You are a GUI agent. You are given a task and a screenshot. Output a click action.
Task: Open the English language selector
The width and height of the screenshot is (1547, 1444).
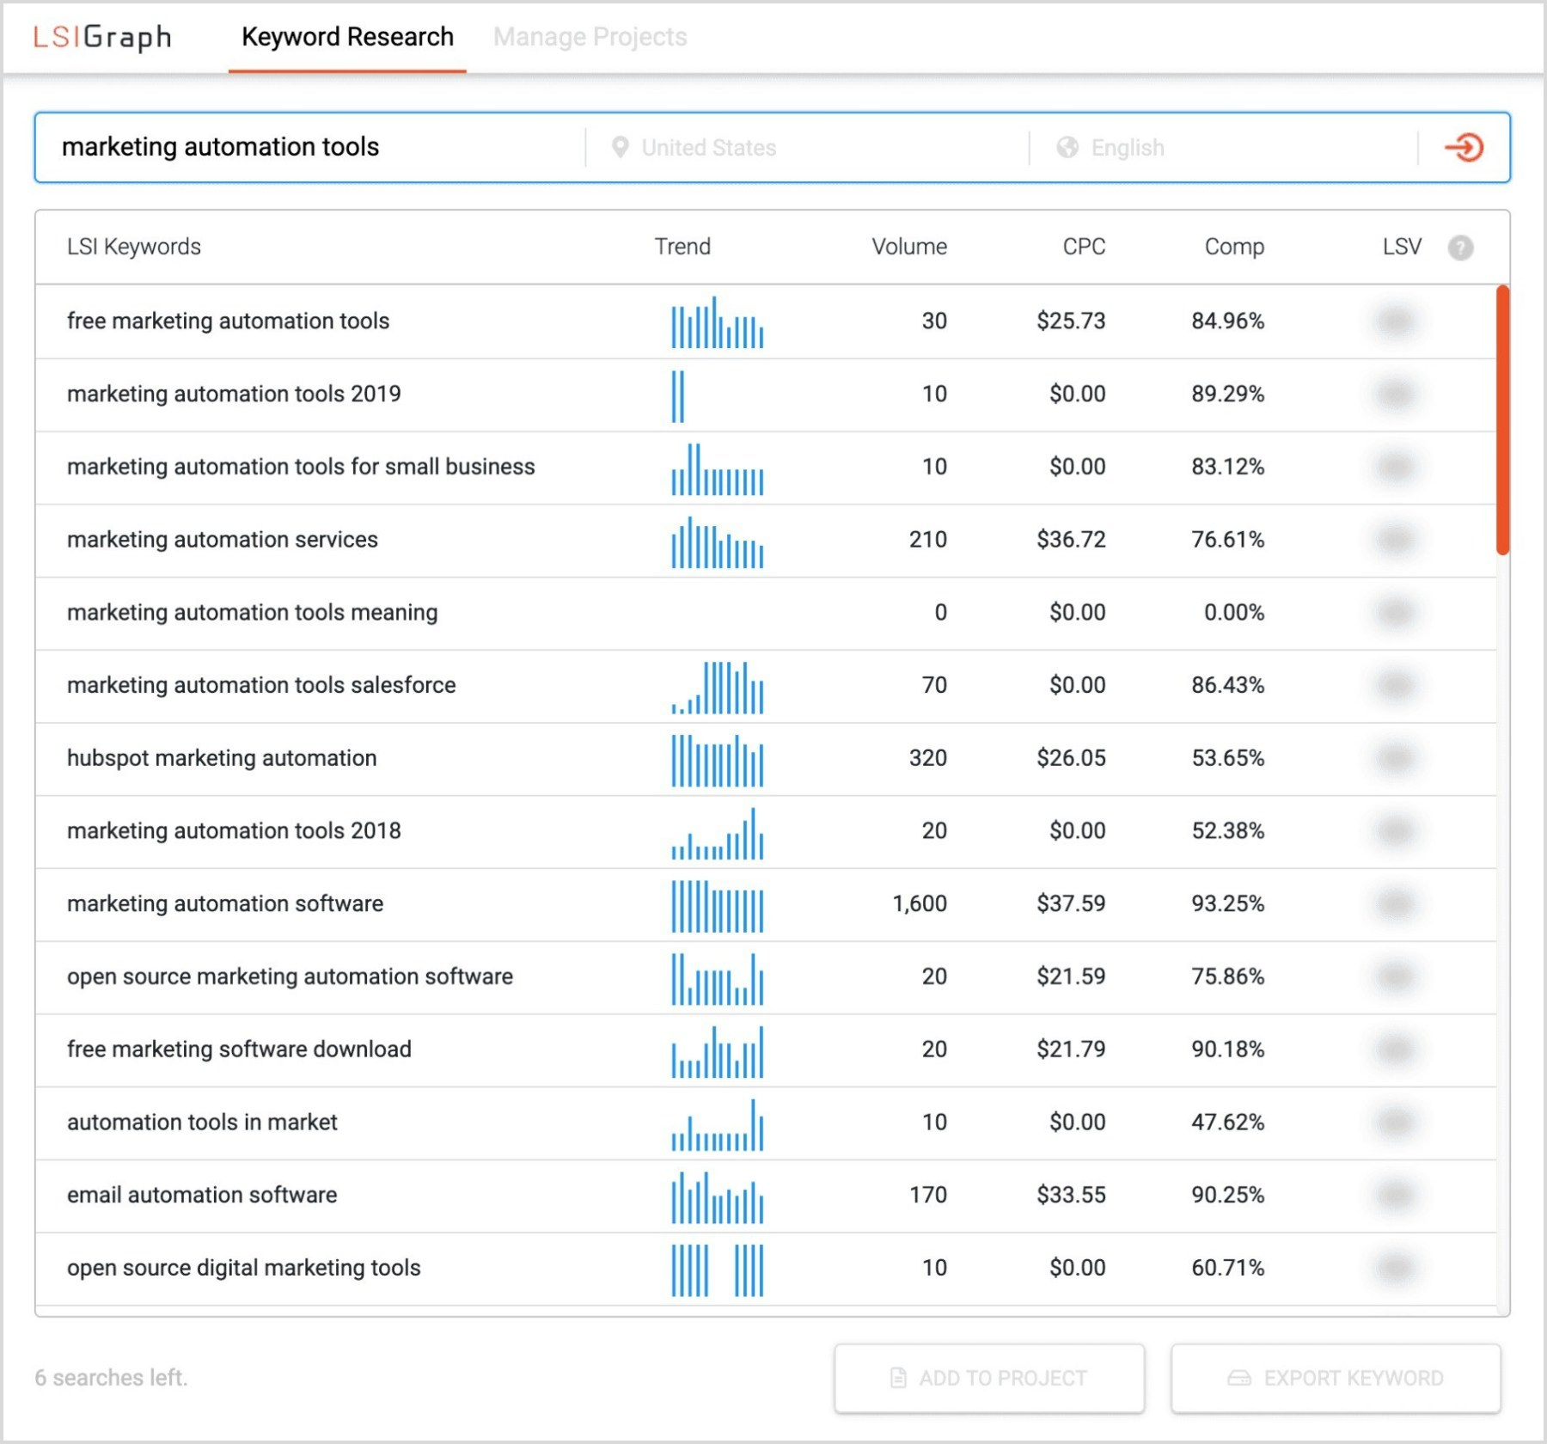coord(1127,147)
